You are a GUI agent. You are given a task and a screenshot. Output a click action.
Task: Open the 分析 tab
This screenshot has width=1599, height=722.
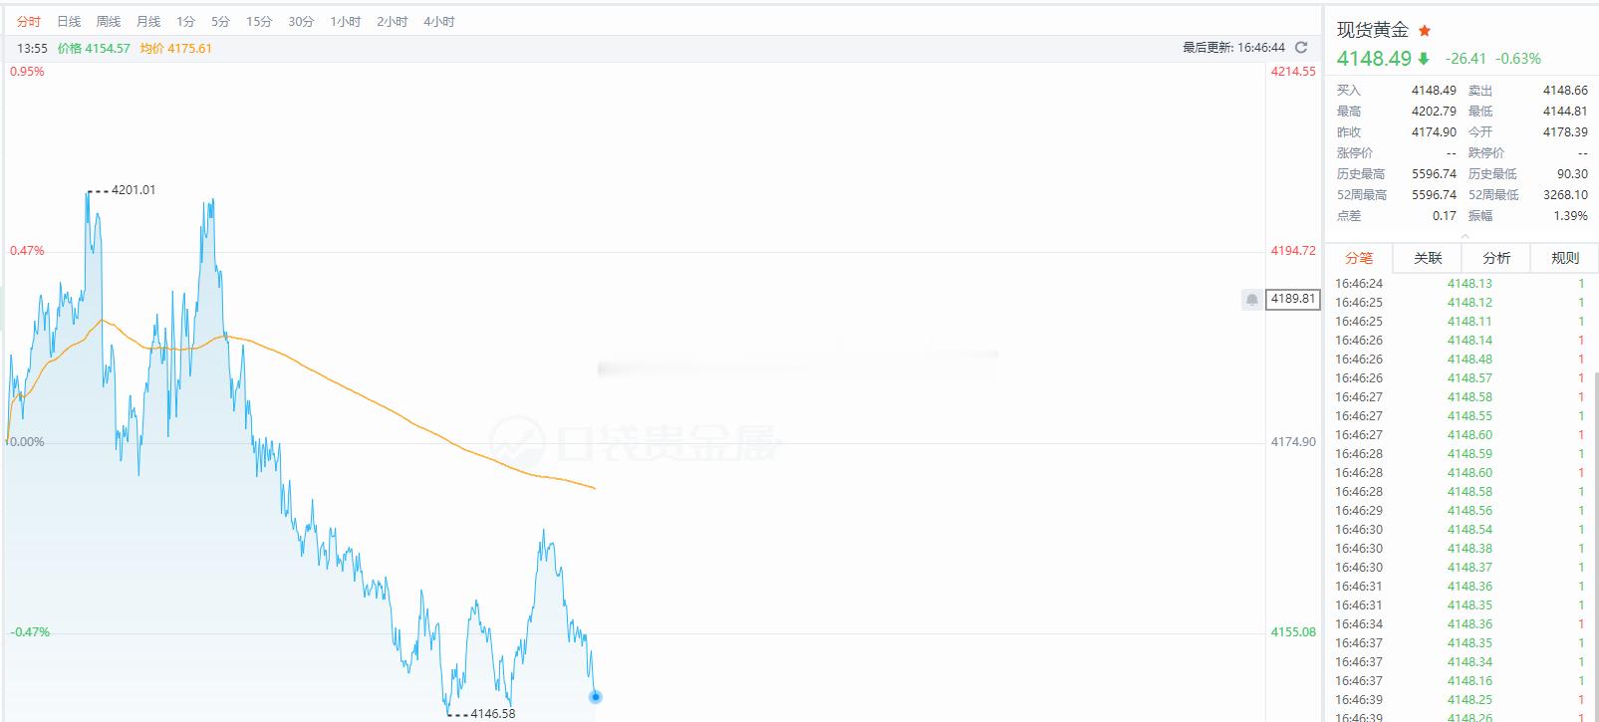click(1496, 258)
